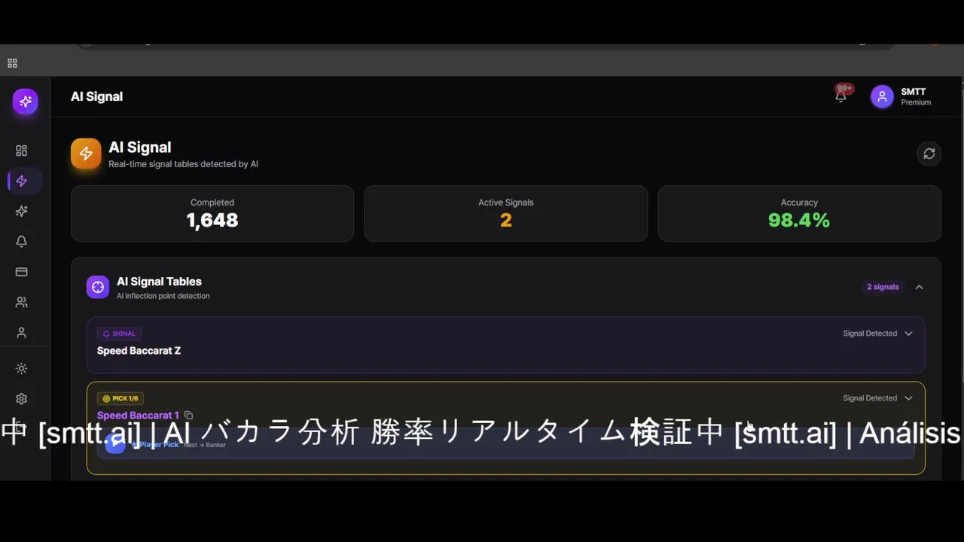
Task: Click the Speed Baccarat 1 link title
Action: [138, 416]
